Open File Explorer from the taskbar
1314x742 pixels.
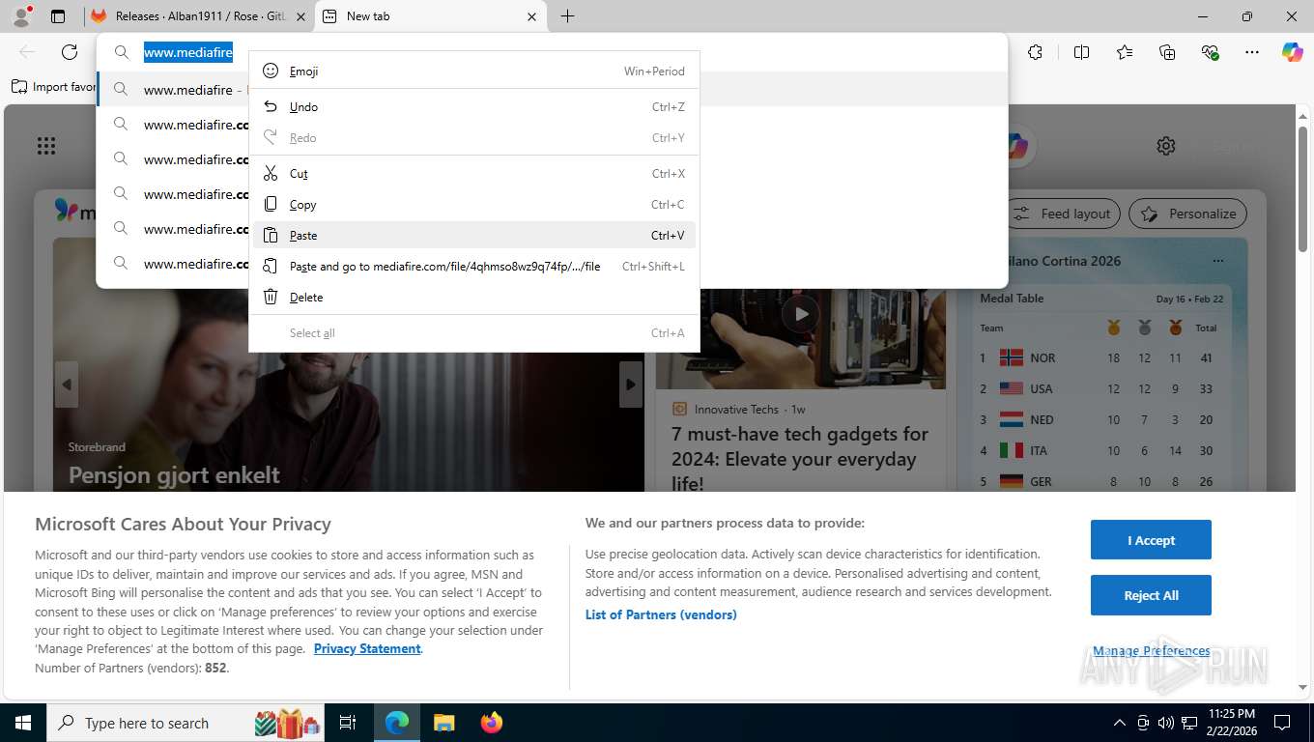pos(443,723)
